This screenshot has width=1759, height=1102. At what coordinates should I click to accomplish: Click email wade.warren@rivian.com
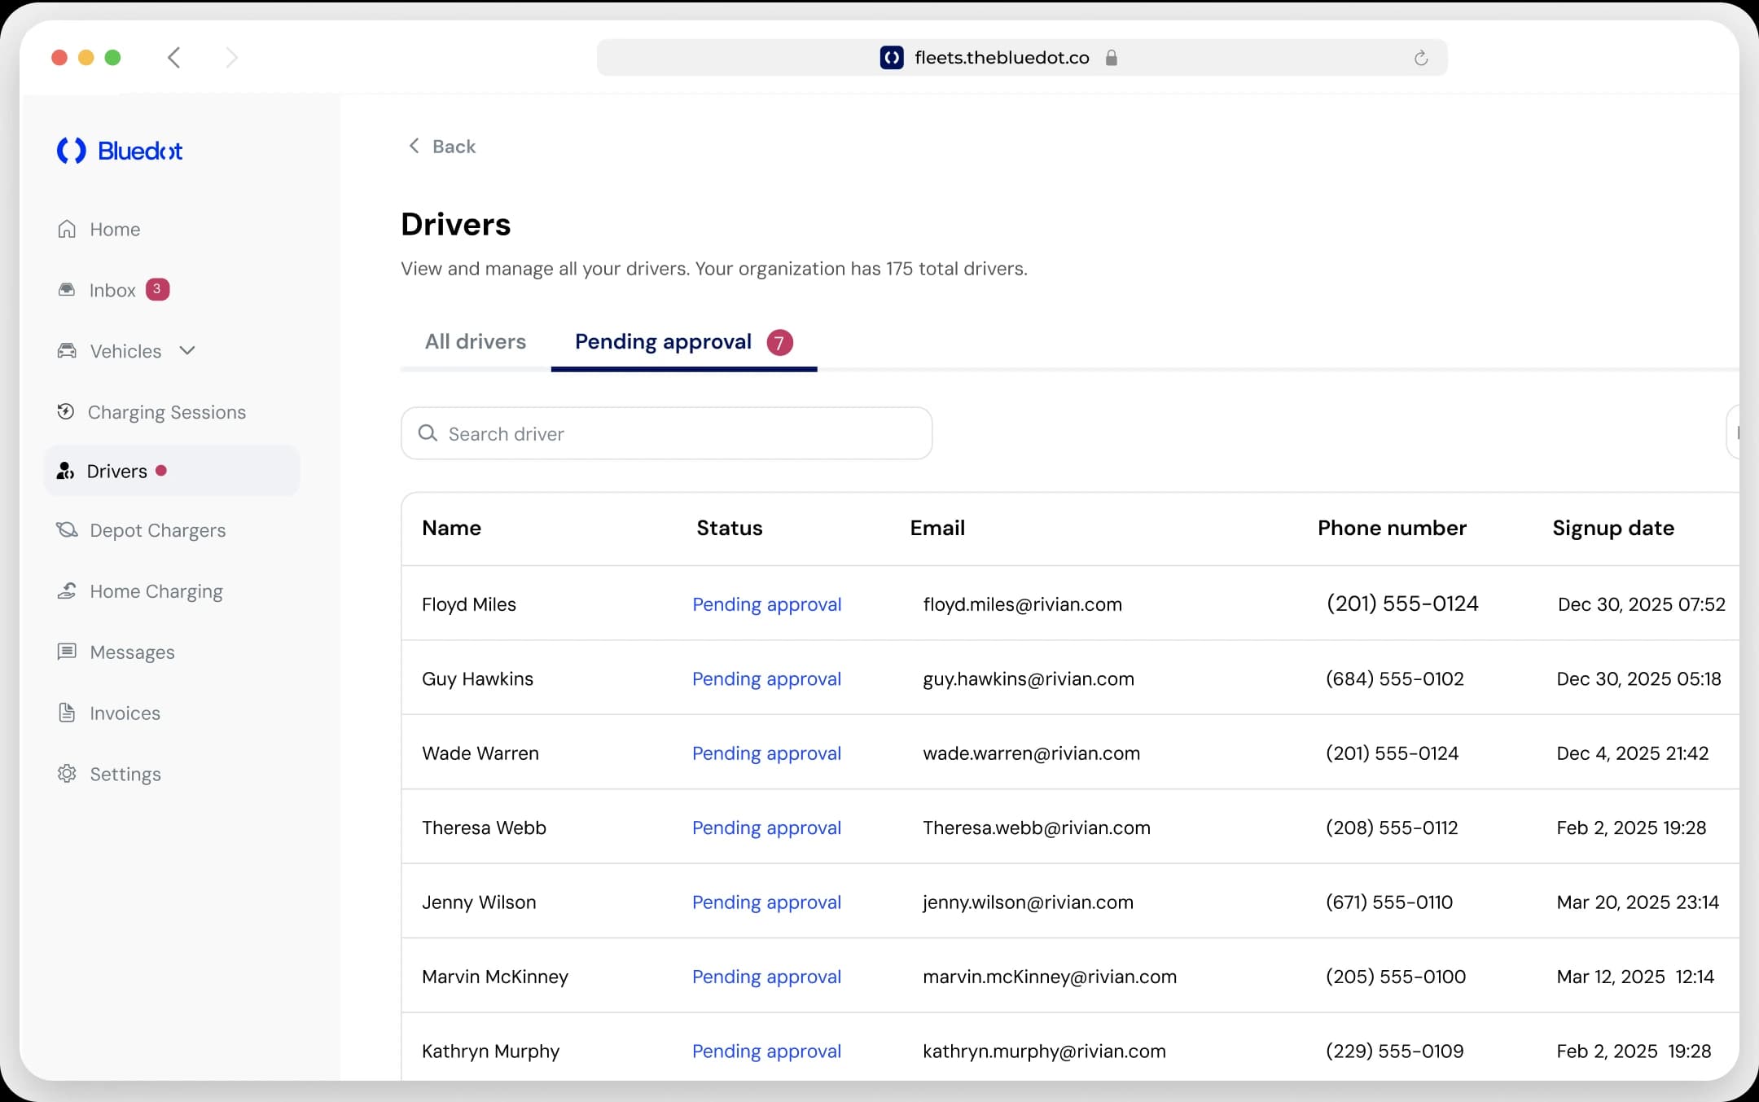pyautogui.click(x=1031, y=753)
